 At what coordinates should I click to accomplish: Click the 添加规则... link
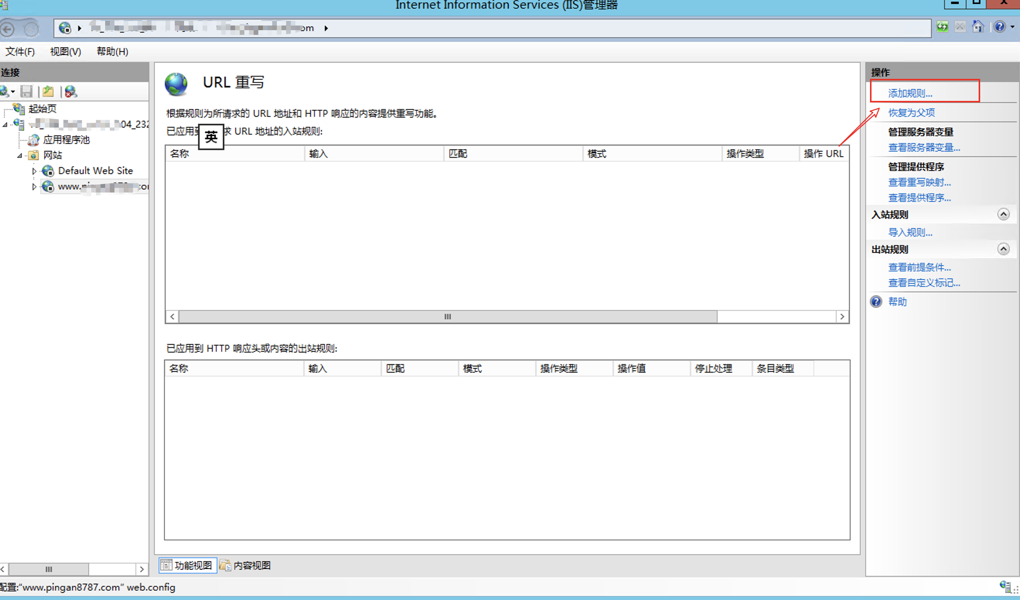click(x=910, y=94)
